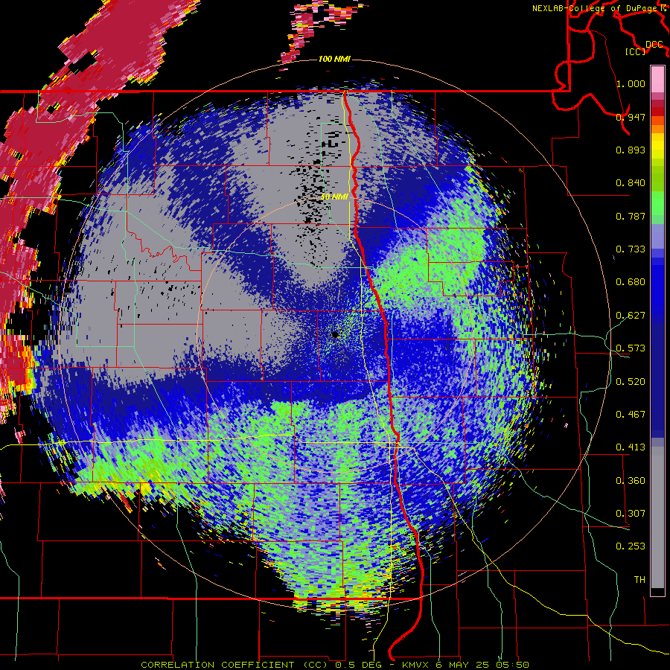
Task: Select the 0.680 legend value
Action: coord(631,282)
